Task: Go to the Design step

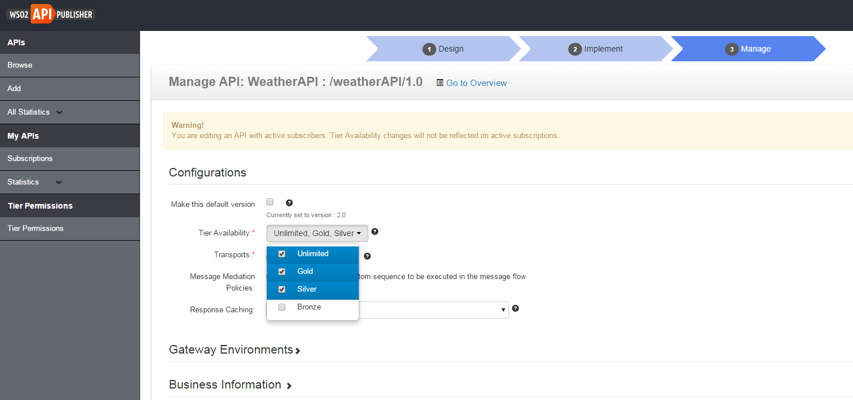Action: (x=443, y=49)
